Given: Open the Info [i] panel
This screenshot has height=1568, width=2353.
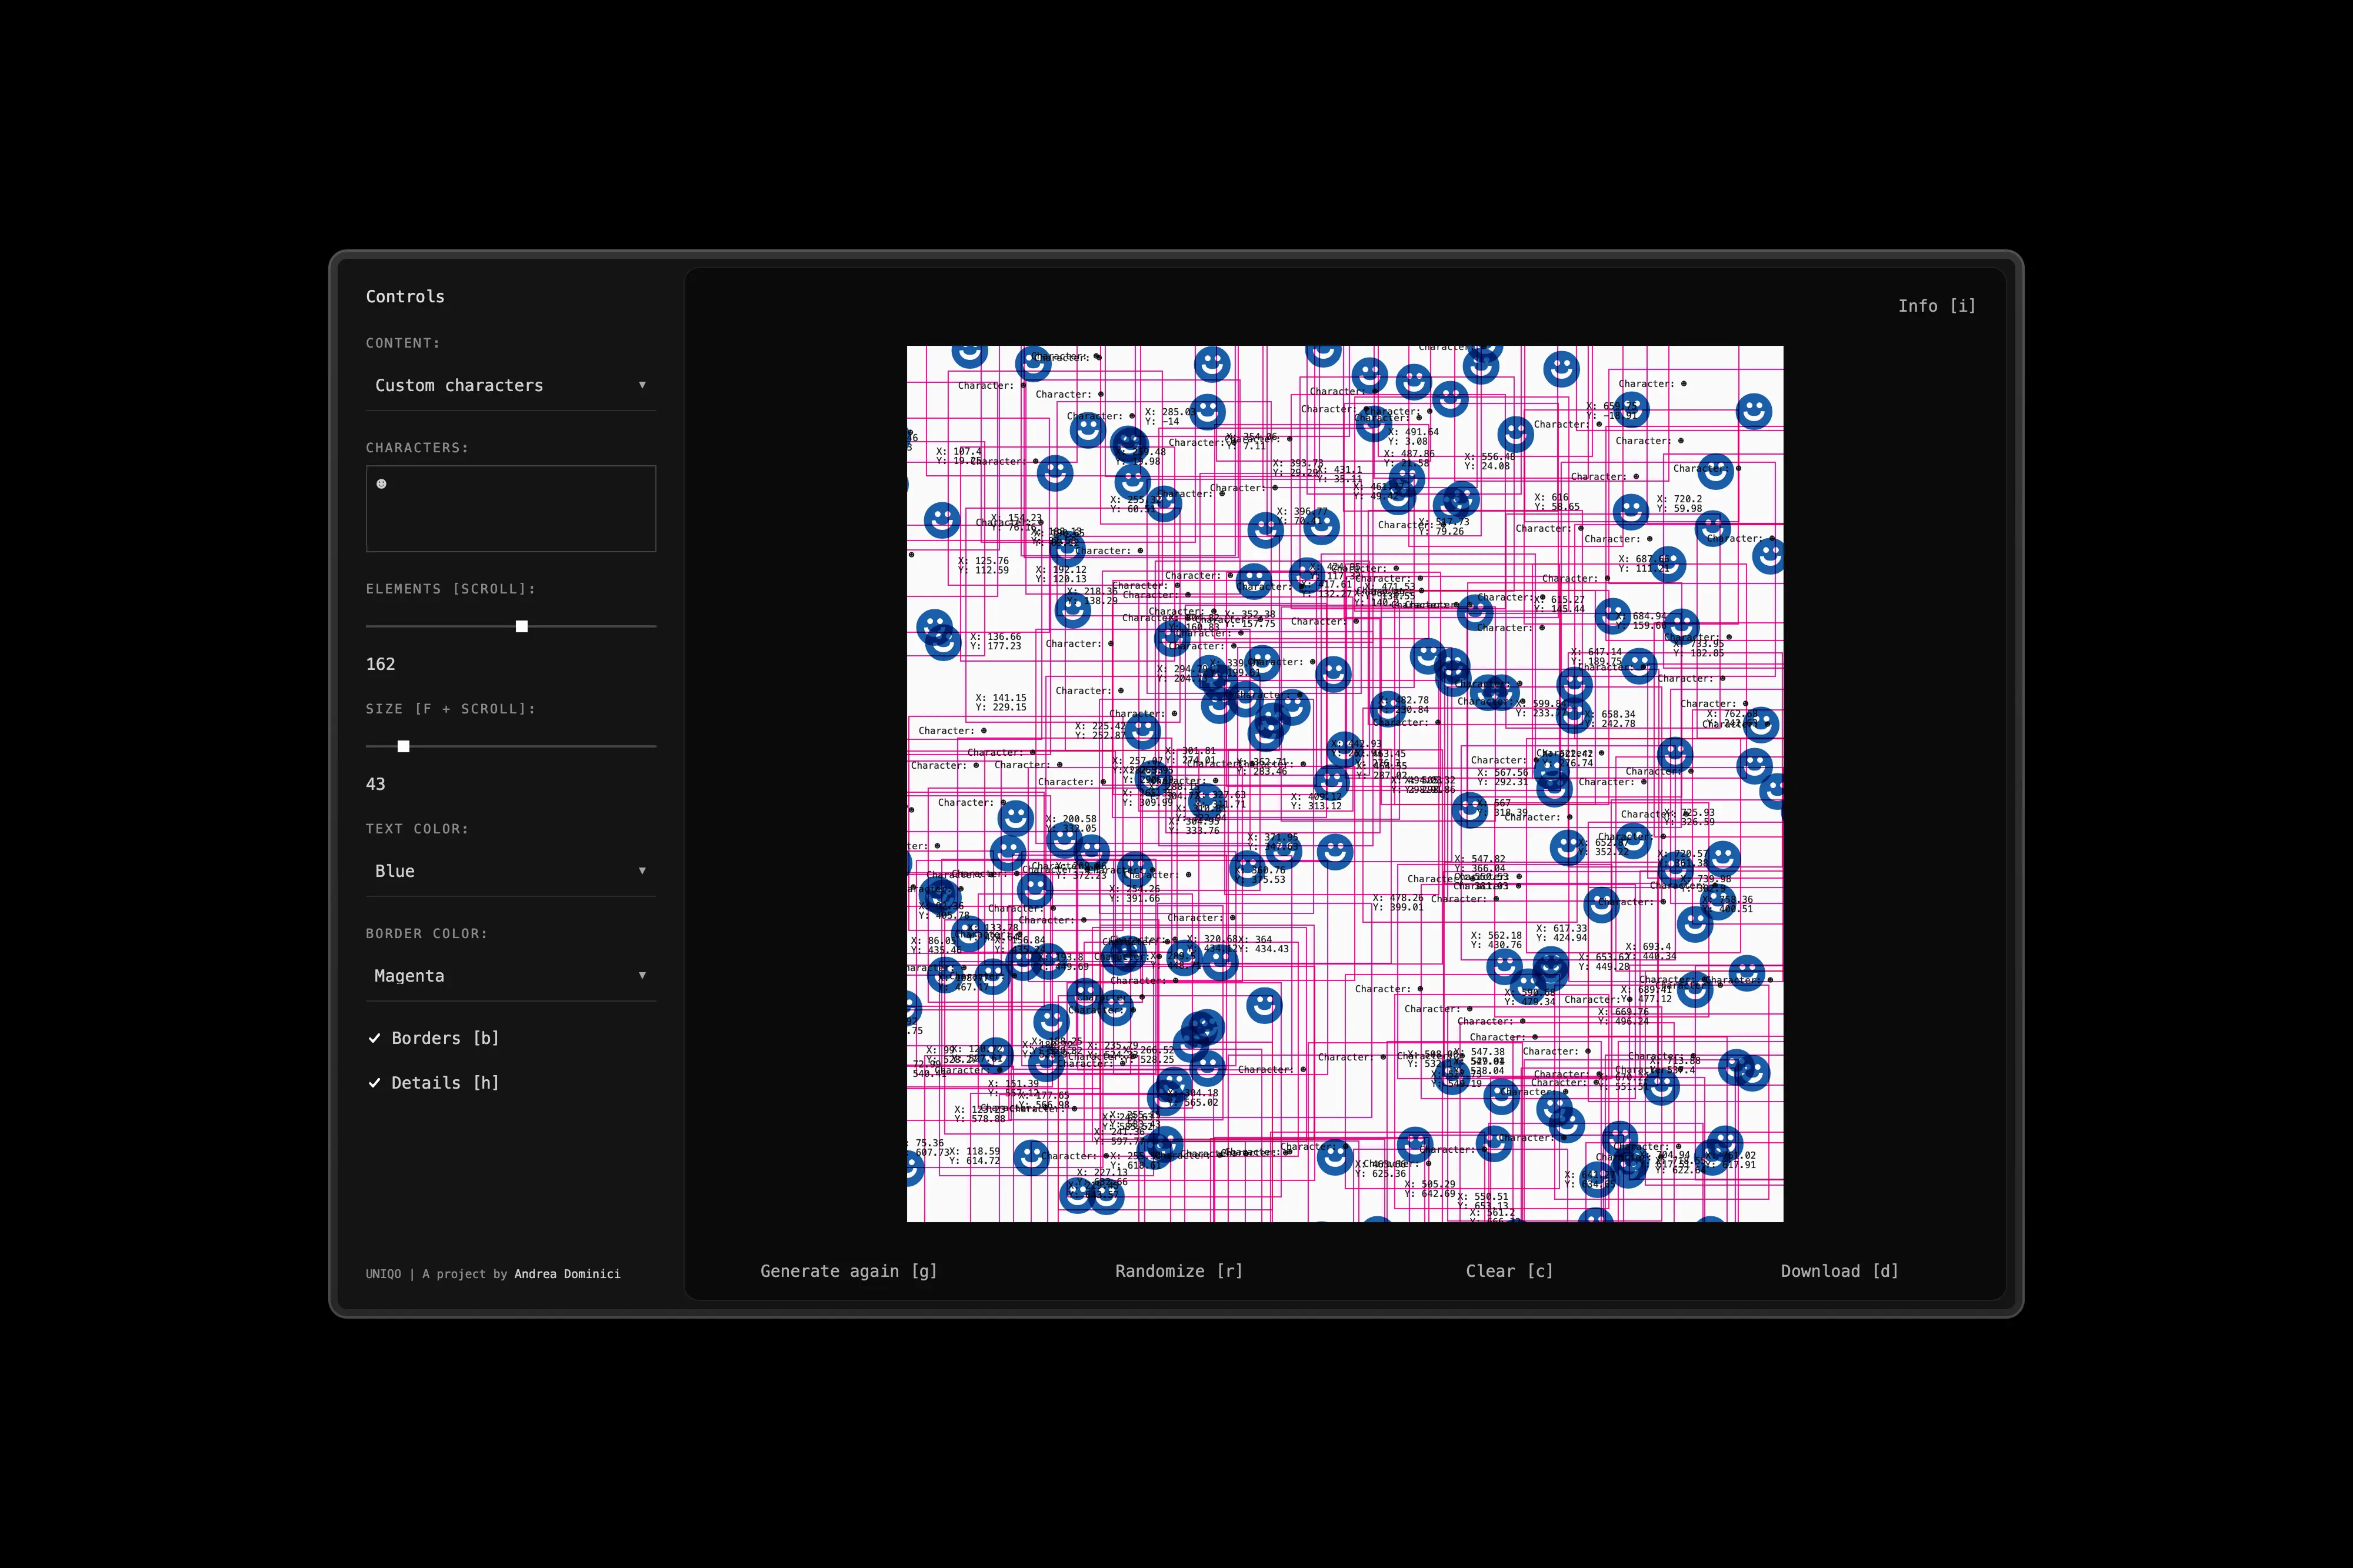Looking at the screenshot, I should click(x=1936, y=306).
